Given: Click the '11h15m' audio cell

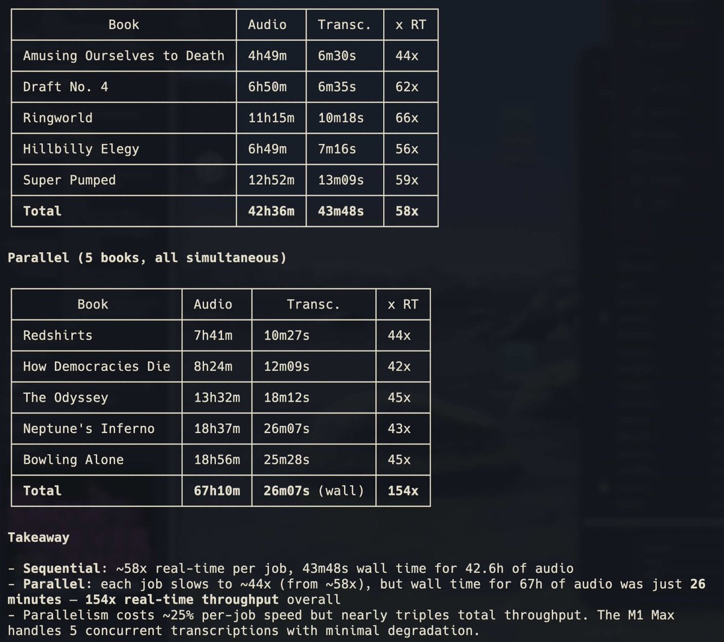Looking at the screenshot, I should click(x=271, y=118).
